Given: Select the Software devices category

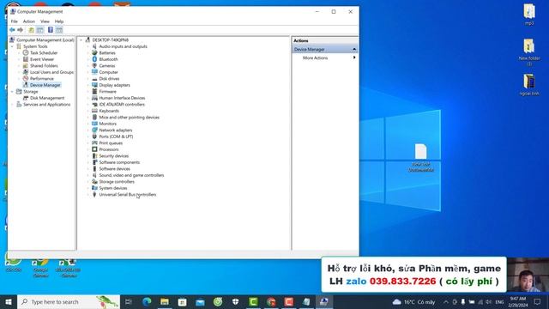Looking at the screenshot, I should [114, 169].
